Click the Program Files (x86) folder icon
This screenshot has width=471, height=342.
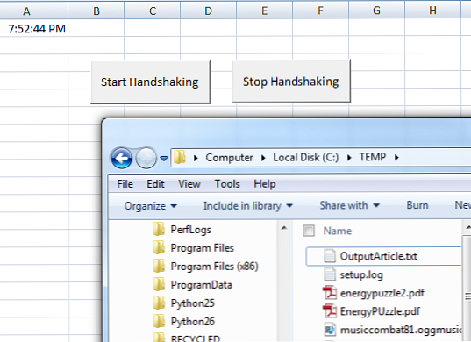[x=159, y=266]
